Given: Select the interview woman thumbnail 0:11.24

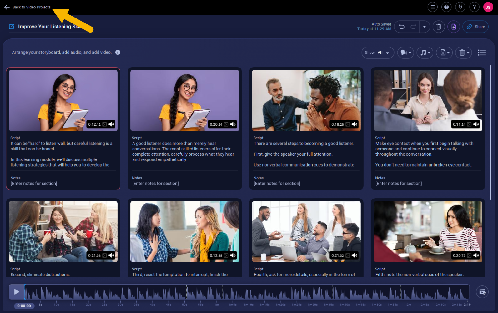Looking at the screenshot, I should click(x=428, y=100).
